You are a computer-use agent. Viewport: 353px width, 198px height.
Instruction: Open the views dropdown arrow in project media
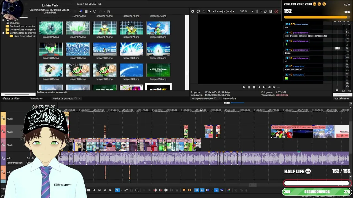[x=90, y=11]
